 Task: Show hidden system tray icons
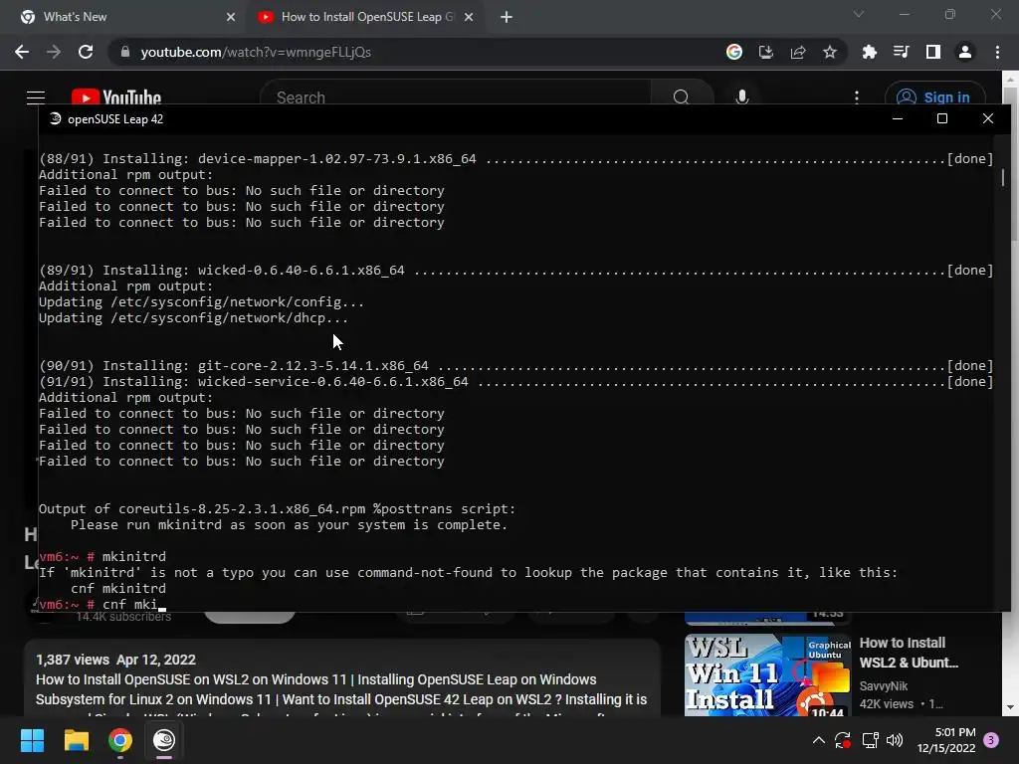(819, 740)
